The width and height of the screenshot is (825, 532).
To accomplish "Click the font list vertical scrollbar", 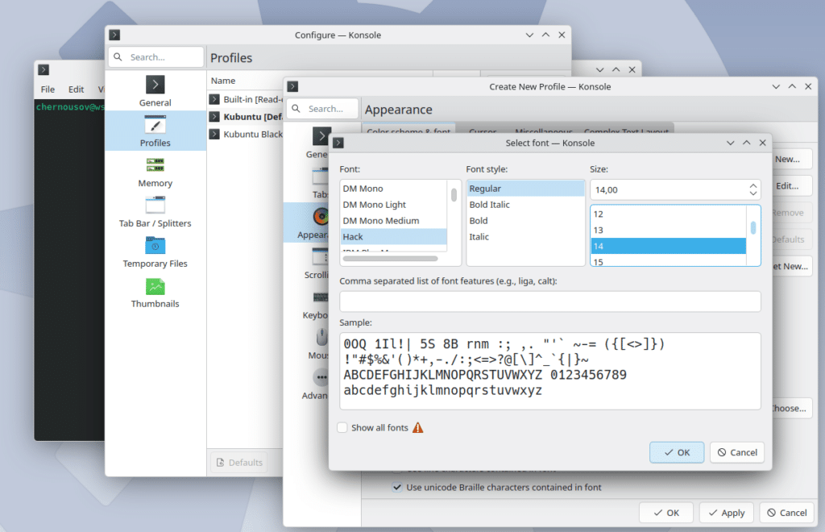I will [x=454, y=195].
